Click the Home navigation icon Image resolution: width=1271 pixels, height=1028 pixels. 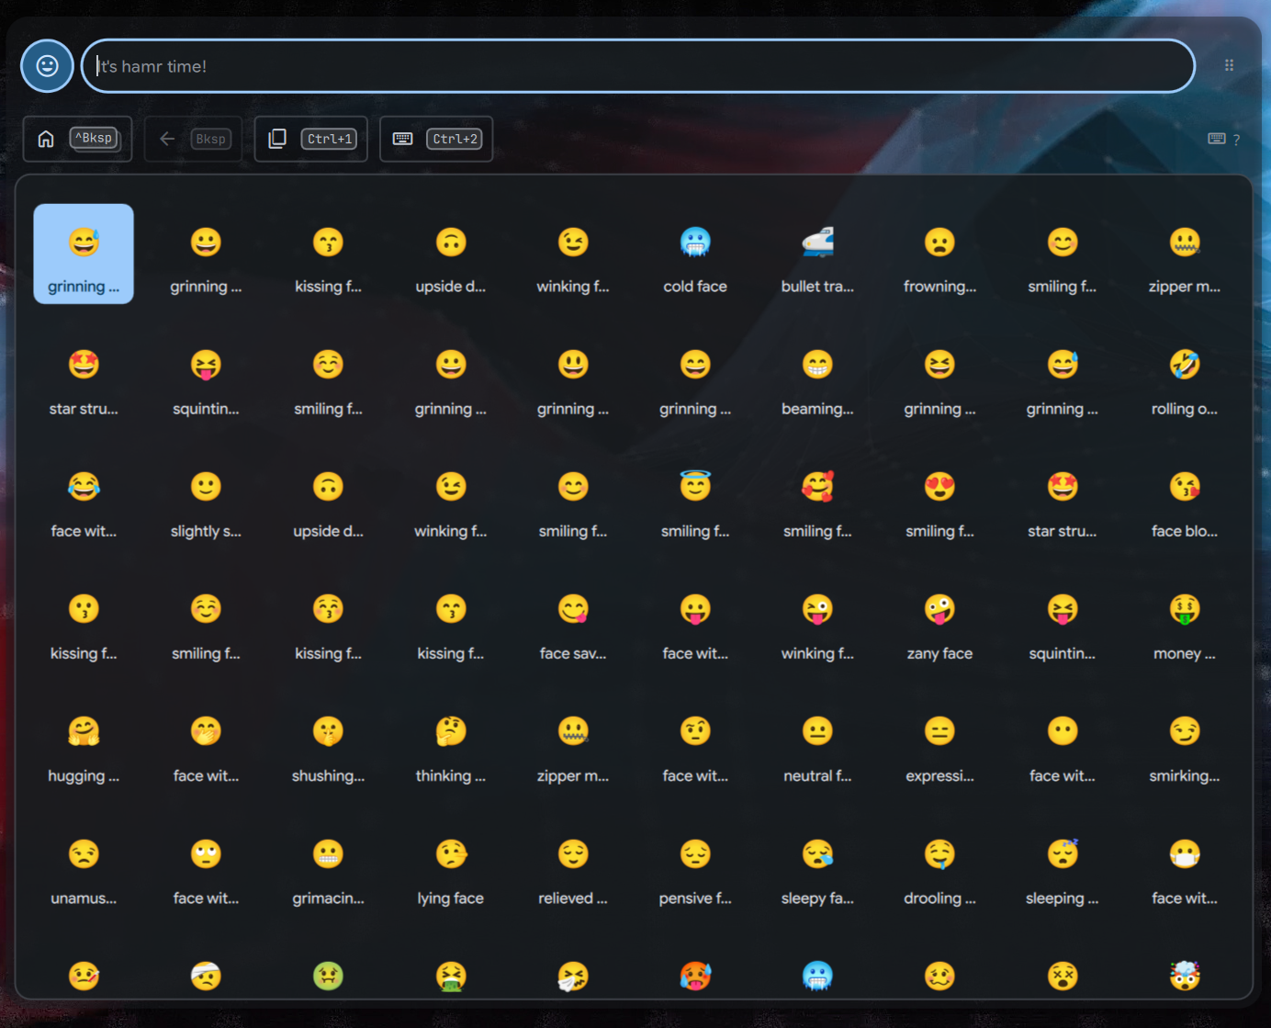[45, 138]
